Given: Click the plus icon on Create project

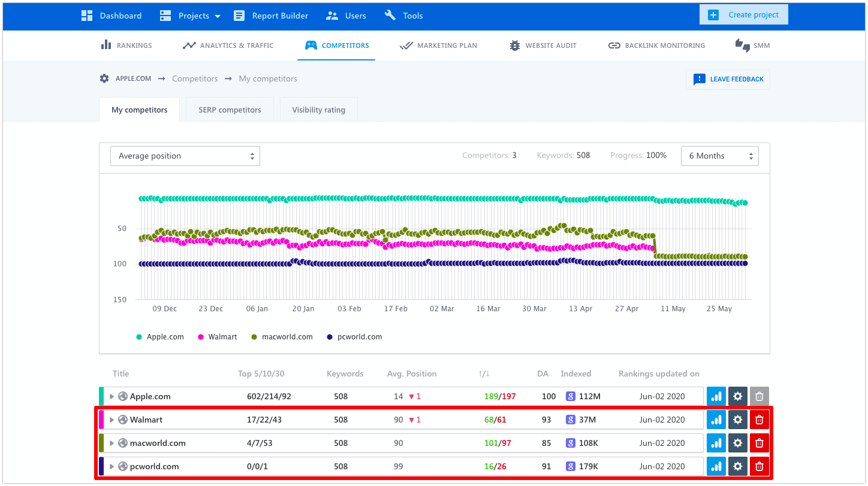Looking at the screenshot, I should 713,15.
